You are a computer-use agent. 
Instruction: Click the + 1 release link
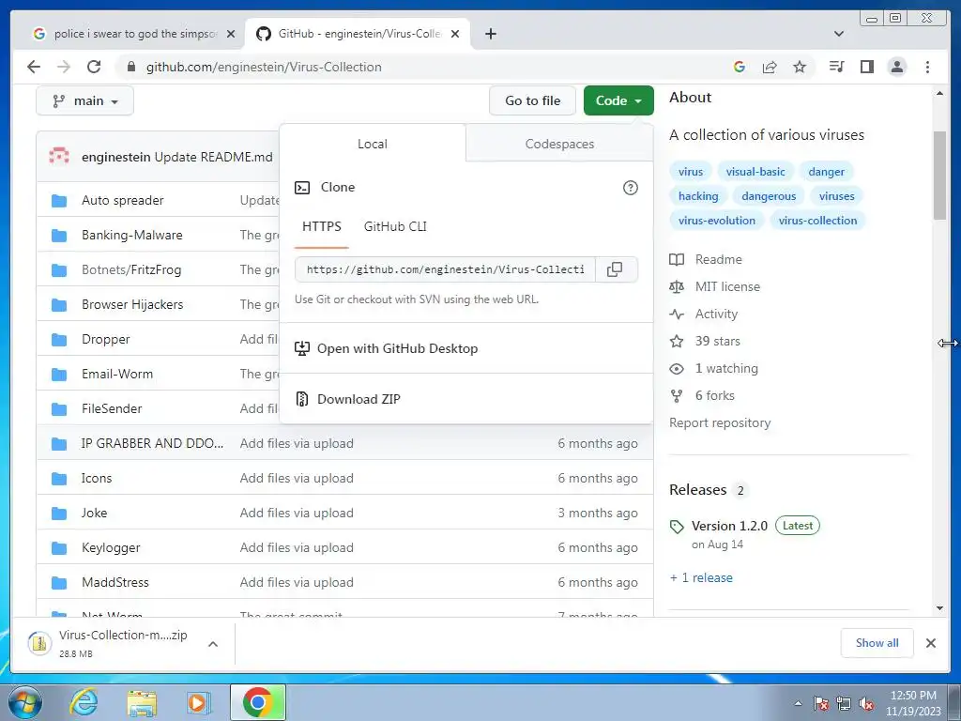[700, 577]
